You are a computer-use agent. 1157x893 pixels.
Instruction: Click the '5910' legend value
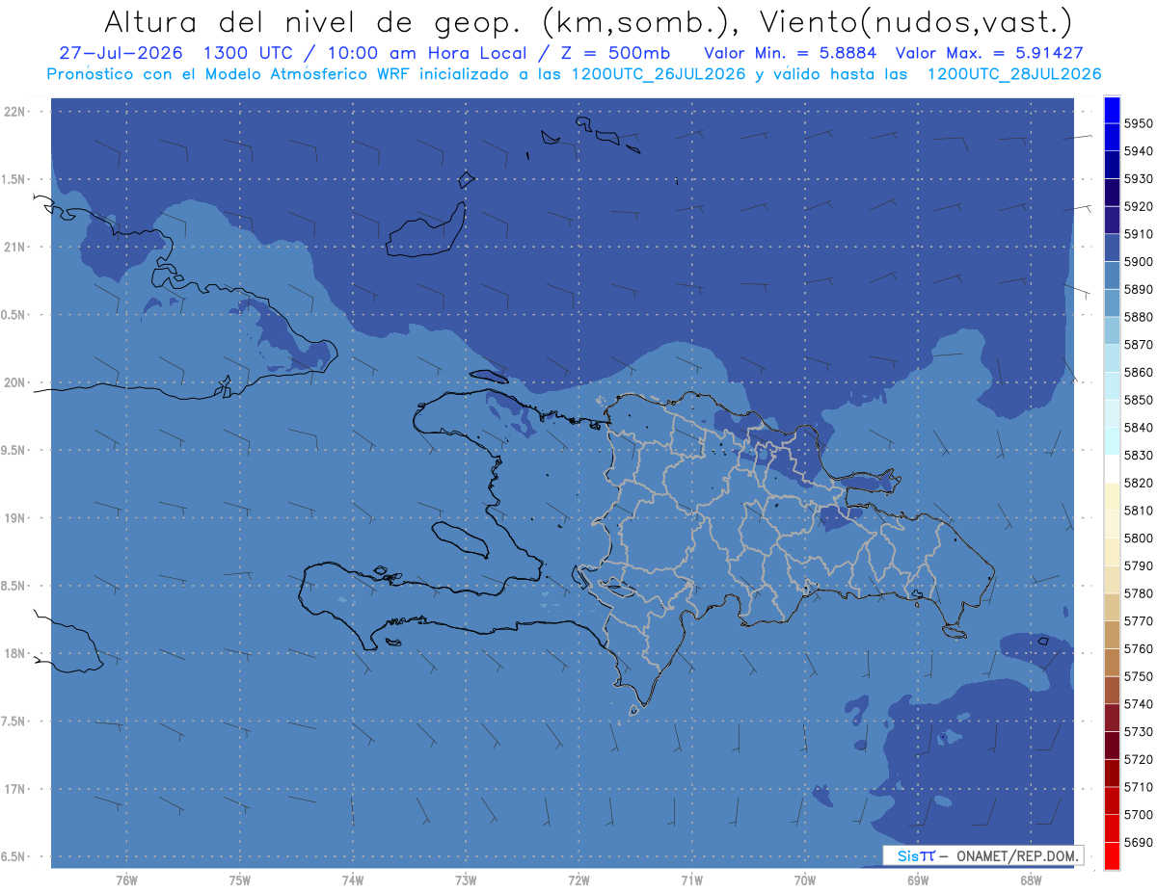click(x=1139, y=234)
